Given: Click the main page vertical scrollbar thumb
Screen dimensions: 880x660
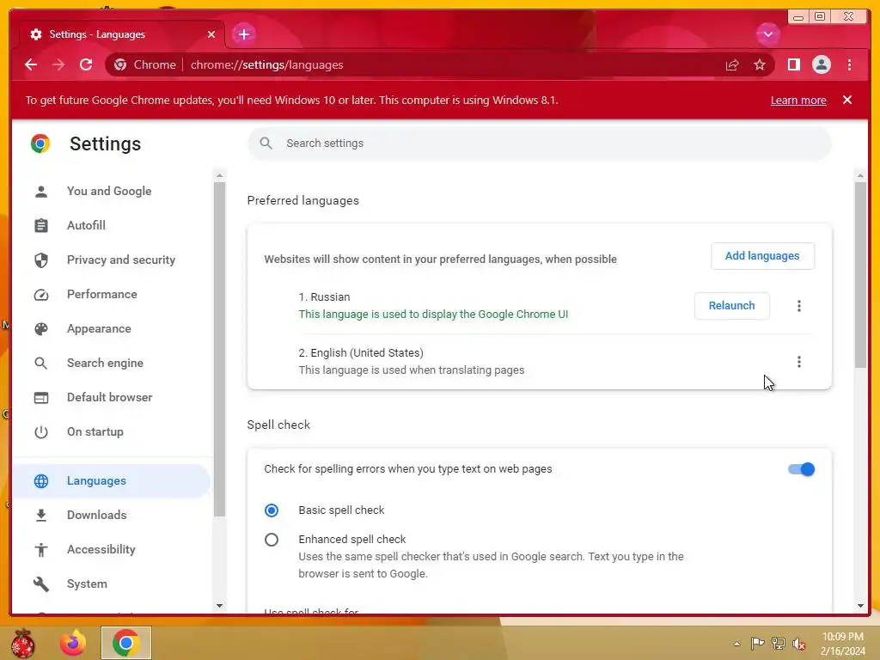Looking at the screenshot, I should (859, 275).
